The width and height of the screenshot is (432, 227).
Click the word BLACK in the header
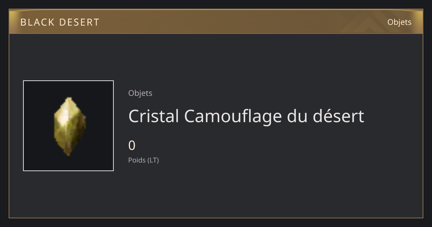(x=37, y=22)
